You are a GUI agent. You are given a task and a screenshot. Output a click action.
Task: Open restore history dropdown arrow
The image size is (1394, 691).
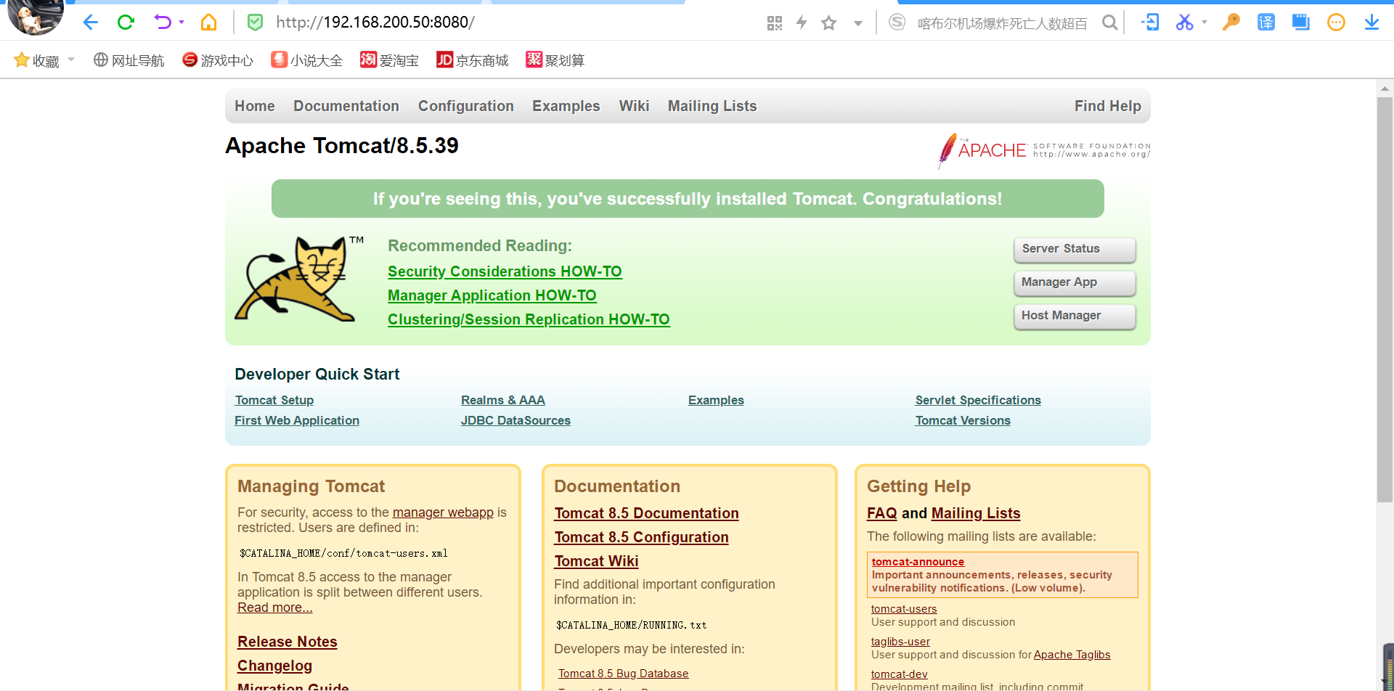(x=182, y=23)
